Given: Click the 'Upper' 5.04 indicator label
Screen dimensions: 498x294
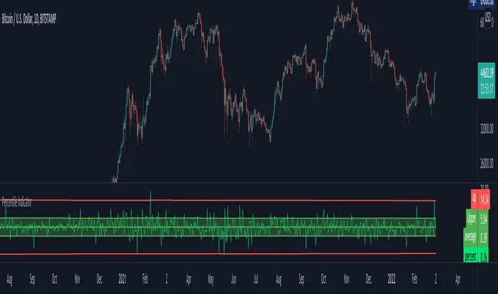Looking at the screenshot, I should (x=477, y=218).
